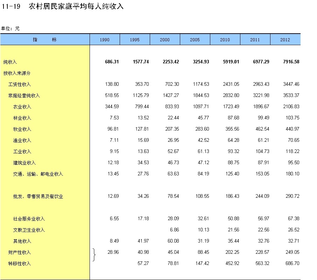Select the 渔业收入 row label

coord(22,140)
